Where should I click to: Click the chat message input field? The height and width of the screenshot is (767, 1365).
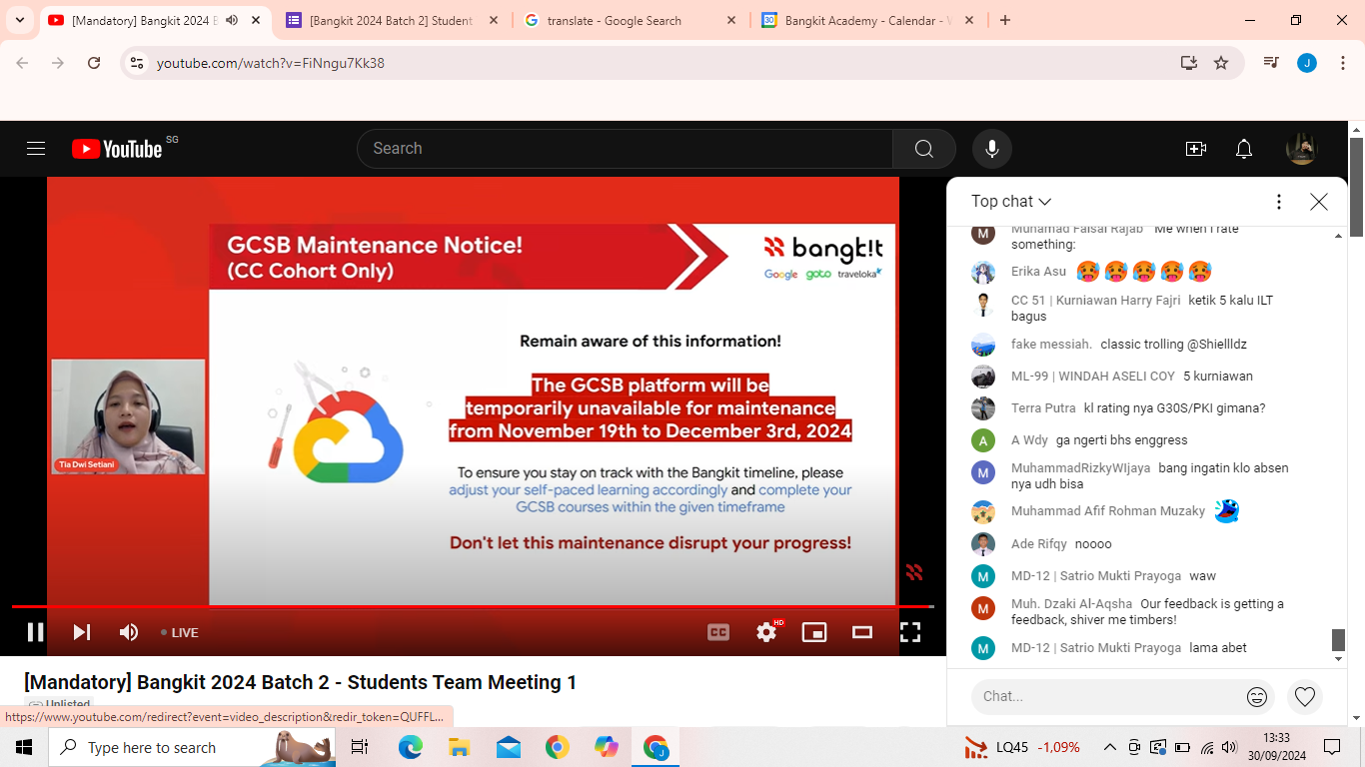(1099, 696)
